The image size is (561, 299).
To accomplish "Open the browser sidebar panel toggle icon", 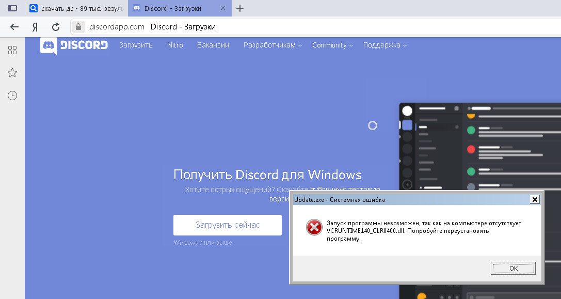I will point(12,8).
